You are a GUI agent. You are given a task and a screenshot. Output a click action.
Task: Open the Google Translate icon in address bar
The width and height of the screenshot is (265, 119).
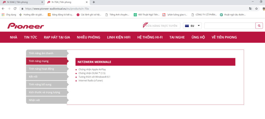pos(250,9)
